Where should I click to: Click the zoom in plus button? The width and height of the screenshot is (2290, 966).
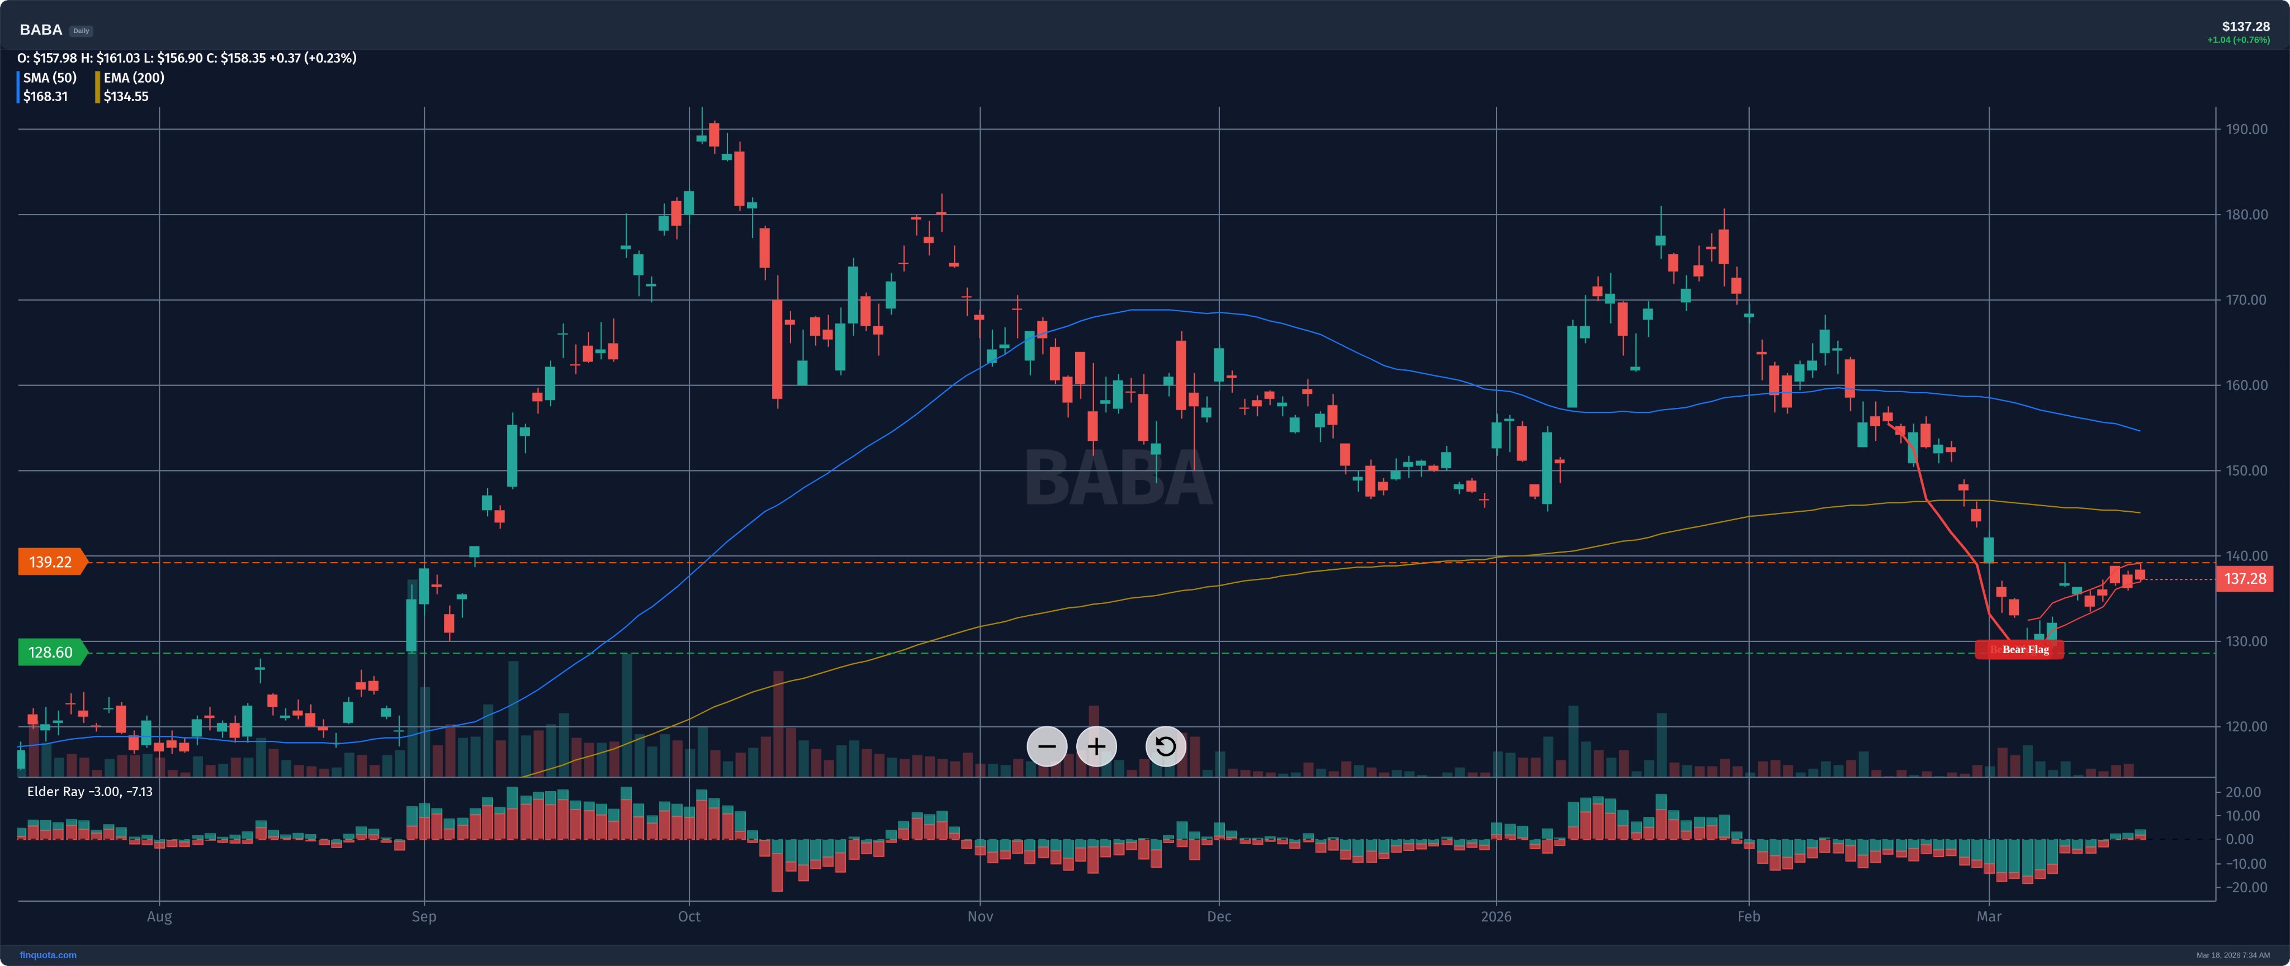coord(1096,746)
